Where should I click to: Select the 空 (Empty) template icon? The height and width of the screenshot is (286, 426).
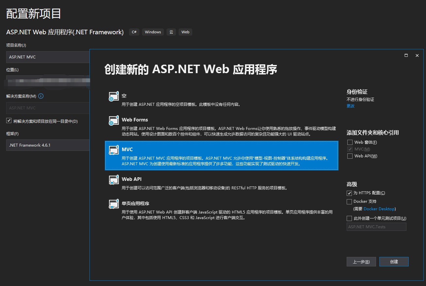[114, 96]
